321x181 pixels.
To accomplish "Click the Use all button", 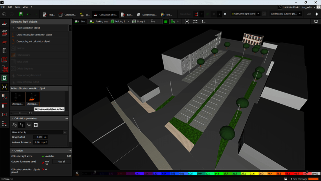I will (x=61, y=161).
